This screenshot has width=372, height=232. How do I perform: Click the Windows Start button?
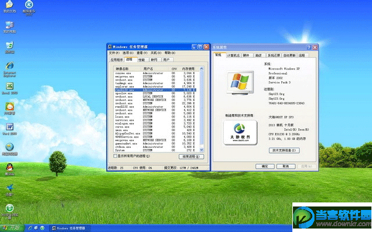(x=12, y=226)
